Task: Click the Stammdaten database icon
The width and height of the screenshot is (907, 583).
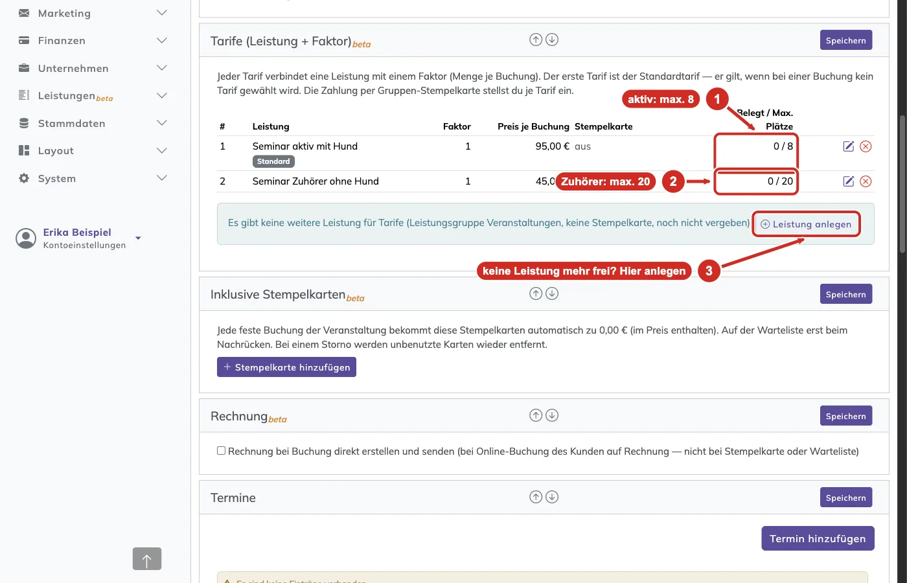Action: tap(24, 123)
